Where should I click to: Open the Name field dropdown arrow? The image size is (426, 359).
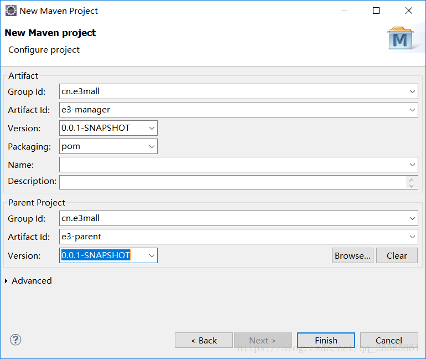pyautogui.click(x=412, y=165)
